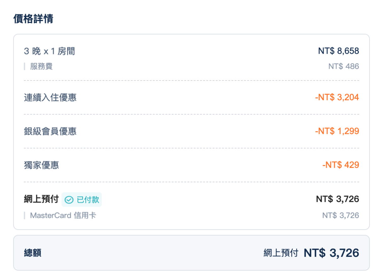The height and width of the screenshot is (275, 378).
Task: Click the gray NT$ 3,726 MasterCard amount
Action: tap(340, 216)
